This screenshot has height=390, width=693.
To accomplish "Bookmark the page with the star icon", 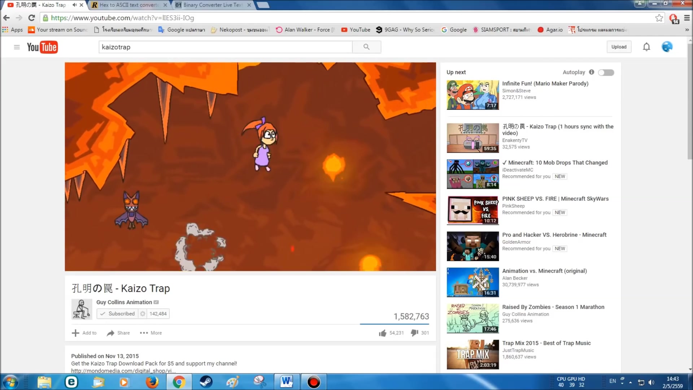I will click(659, 18).
